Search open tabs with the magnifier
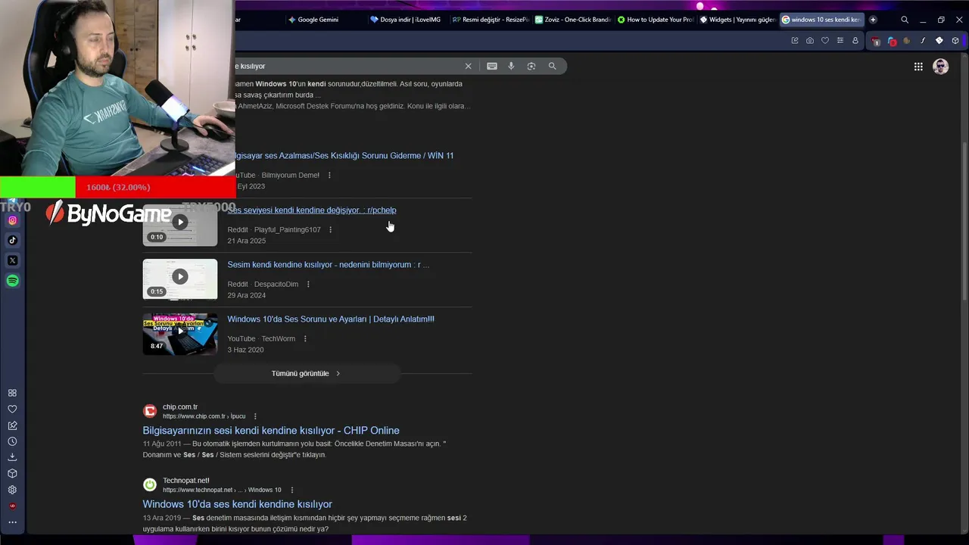This screenshot has width=969, height=545. pyautogui.click(x=905, y=20)
